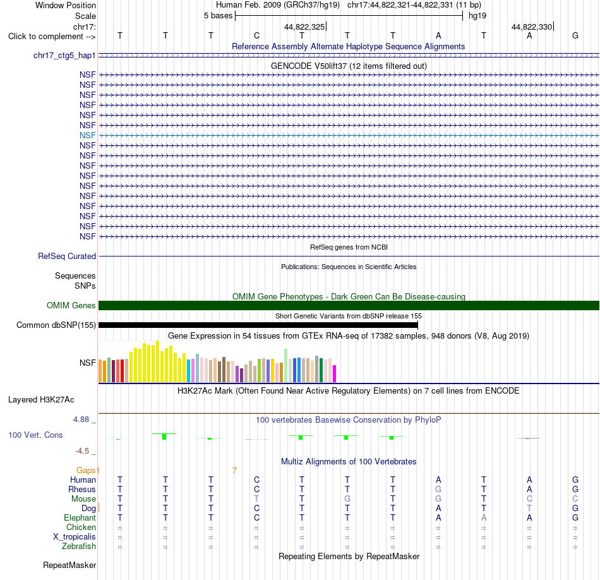Click the dark green OMIM Genes bar
The image size is (600, 580).
(x=349, y=306)
